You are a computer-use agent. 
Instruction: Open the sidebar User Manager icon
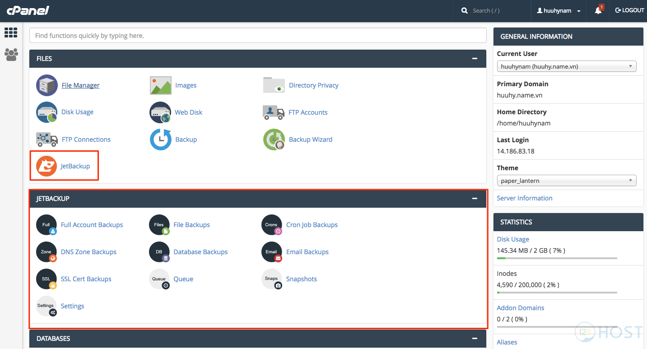(x=11, y=55)
